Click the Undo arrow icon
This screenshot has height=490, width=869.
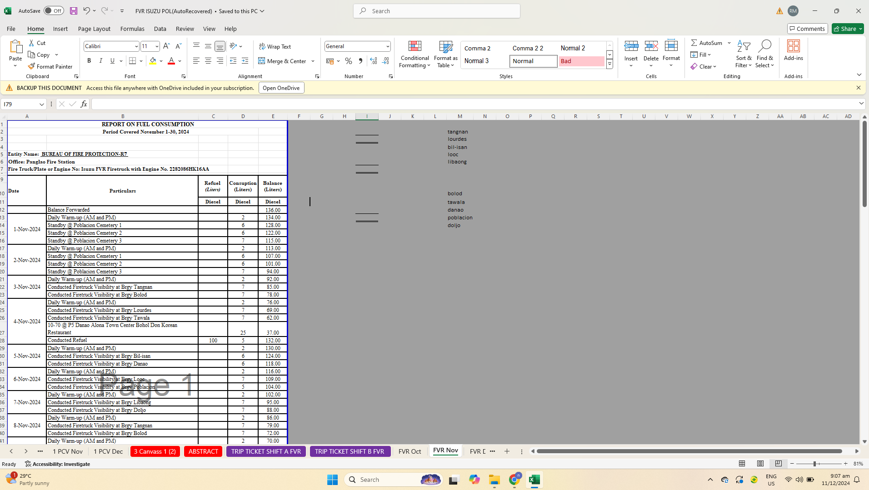(86, 11)
